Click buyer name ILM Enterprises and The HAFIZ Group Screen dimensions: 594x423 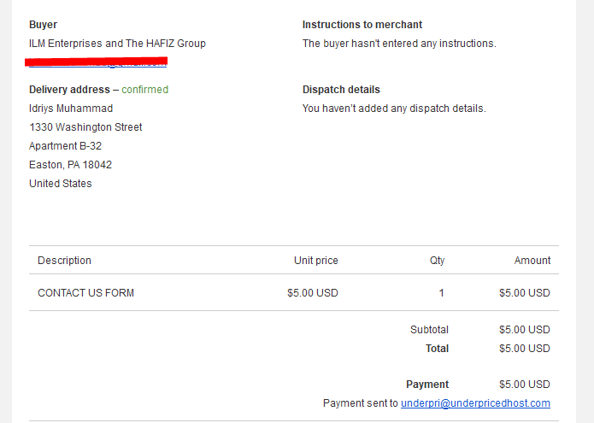tap(117, 44)
